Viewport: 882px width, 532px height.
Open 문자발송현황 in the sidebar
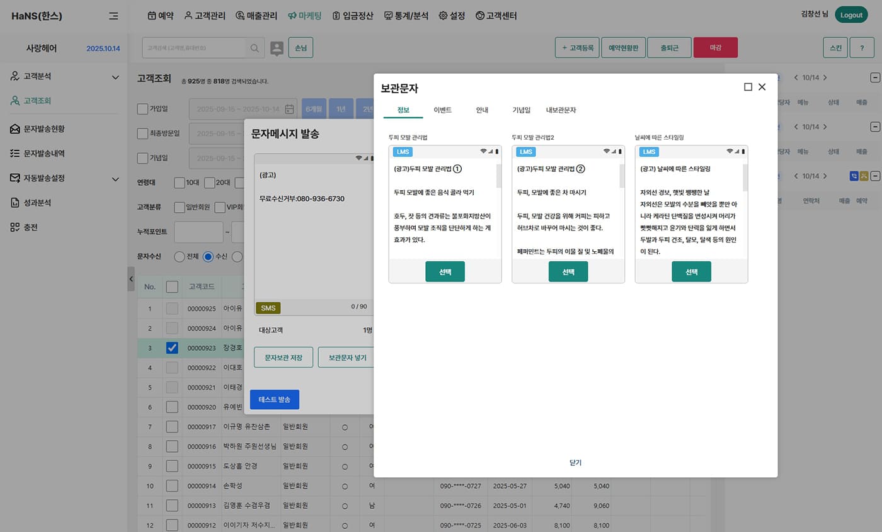[x=44, y=128]
